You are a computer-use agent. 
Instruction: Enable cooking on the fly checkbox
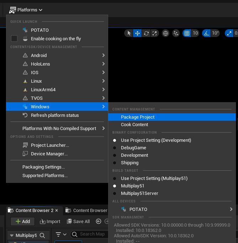tap(14, 38)
